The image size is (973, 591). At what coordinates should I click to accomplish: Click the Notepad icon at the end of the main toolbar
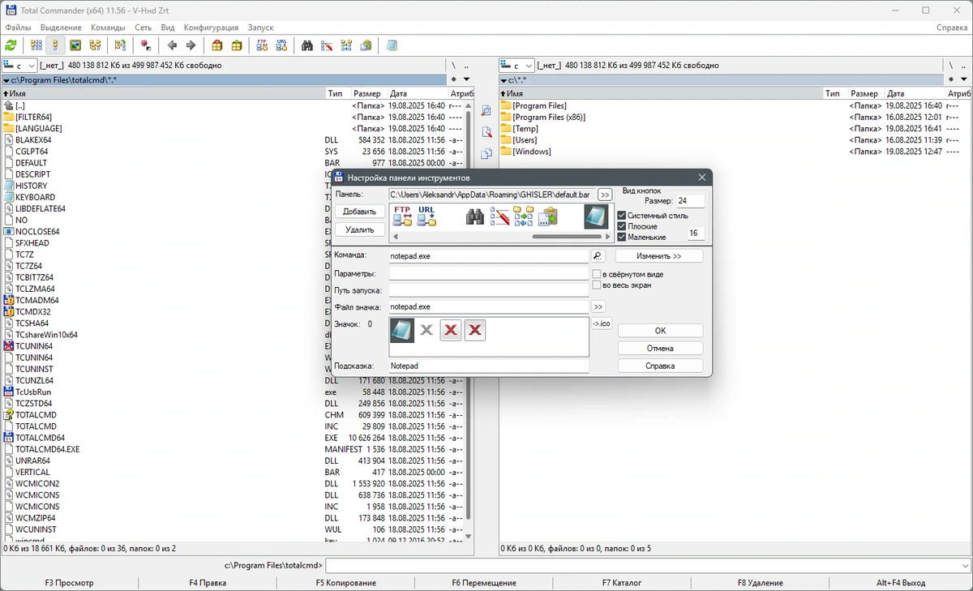tap(392, 45)
